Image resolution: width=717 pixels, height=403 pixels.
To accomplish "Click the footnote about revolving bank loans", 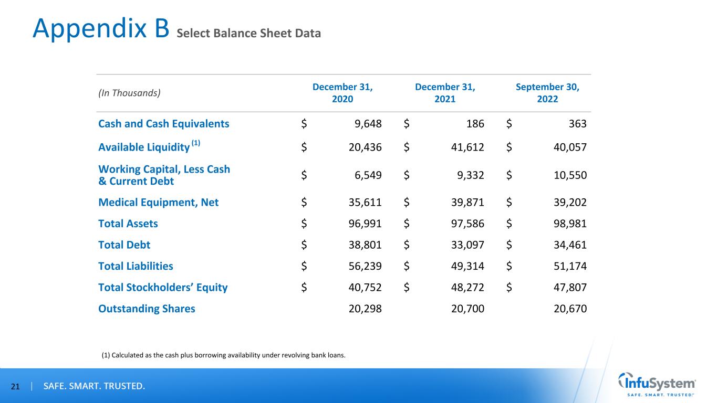I will coord(223,355).
